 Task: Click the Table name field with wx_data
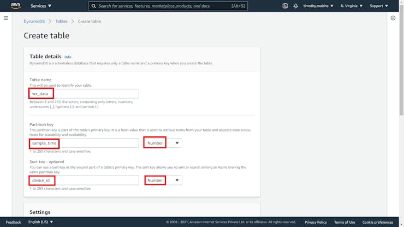click(x=84, y=93)
